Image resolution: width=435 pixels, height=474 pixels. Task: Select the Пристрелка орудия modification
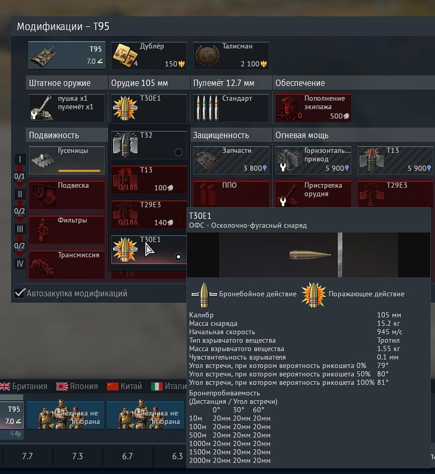coord(313,194)
